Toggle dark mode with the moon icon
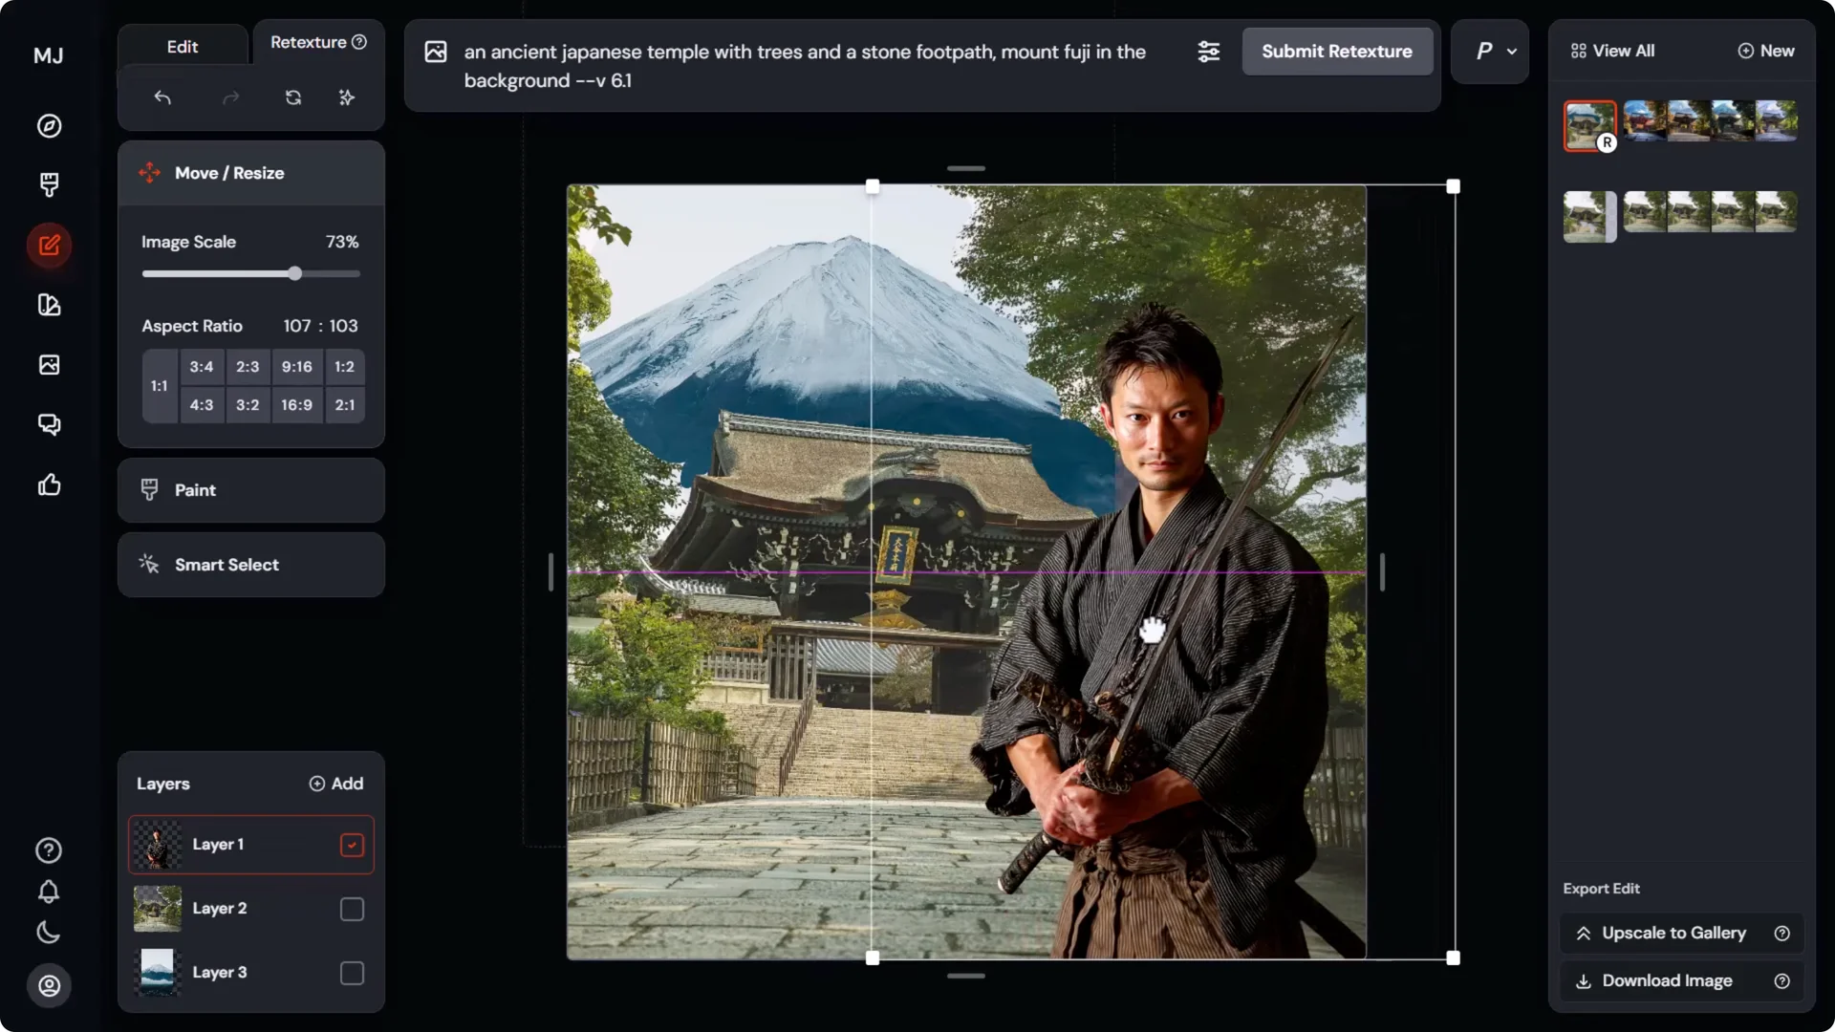The height and width of the screenshot is (1032, 1835). tap(49, 933)
